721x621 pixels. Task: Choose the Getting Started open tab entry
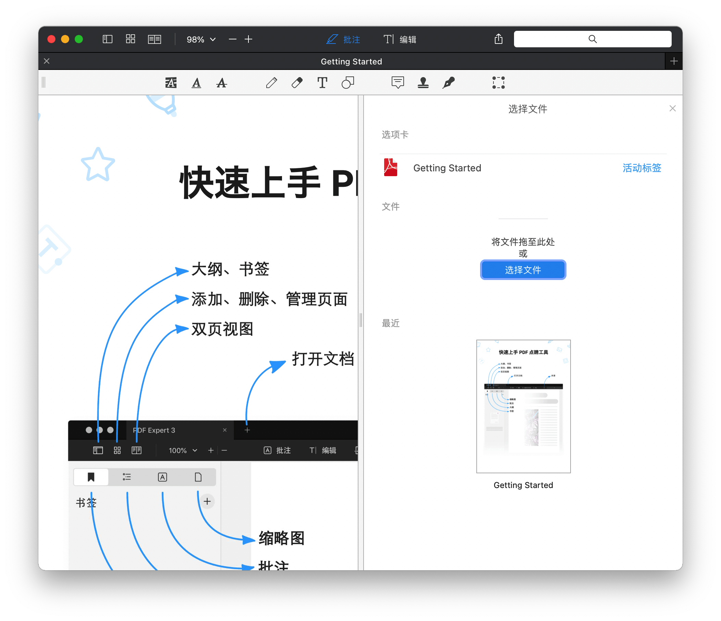coord(523,168)
